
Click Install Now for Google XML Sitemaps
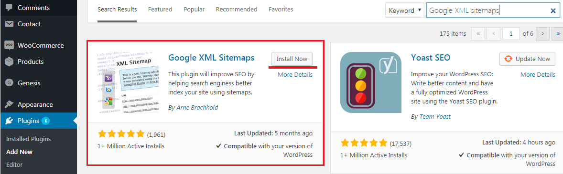[292, 59]
